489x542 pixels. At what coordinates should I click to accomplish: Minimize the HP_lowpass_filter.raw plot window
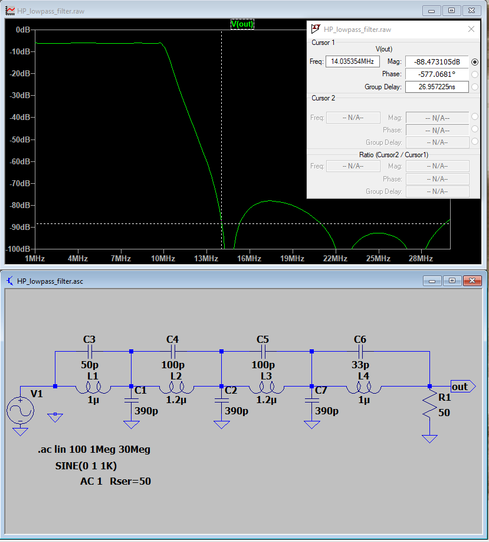pyautogui.click(x=431, y=11)
